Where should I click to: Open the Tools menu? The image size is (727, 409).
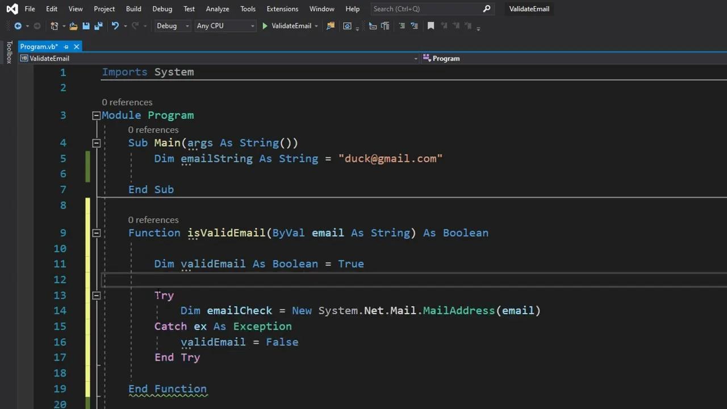pos(248,9)
